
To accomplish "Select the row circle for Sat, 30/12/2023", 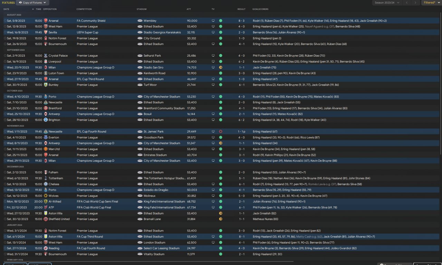I will pos(5,219).
